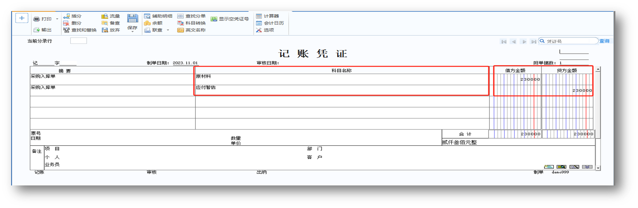Viewport: 638px width, 208px height.
Task: Click 科目转换 toolbar button
Action: click(192, 23)
